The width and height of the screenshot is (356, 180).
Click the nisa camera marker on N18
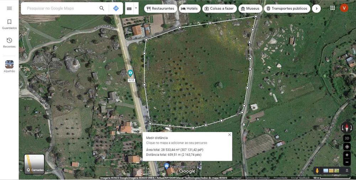click(130, 73)
